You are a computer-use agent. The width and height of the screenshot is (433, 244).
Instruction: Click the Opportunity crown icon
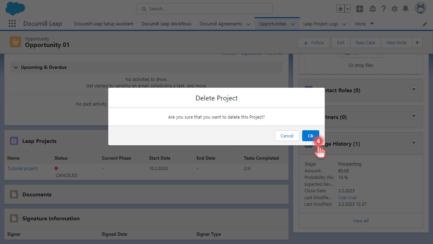tap(15, 41)
